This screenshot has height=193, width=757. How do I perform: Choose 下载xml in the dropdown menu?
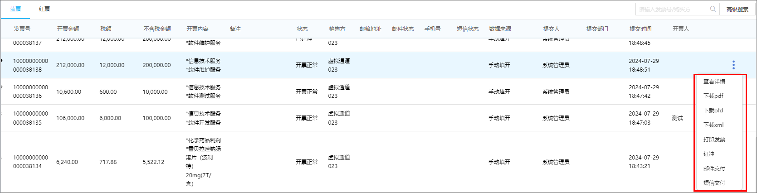pos(713,125)
